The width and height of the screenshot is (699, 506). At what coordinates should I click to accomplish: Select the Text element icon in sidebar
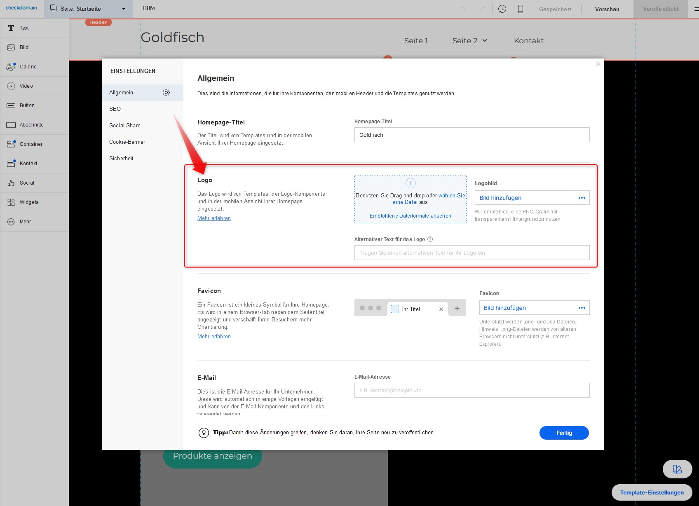click(x=11, y=28)
